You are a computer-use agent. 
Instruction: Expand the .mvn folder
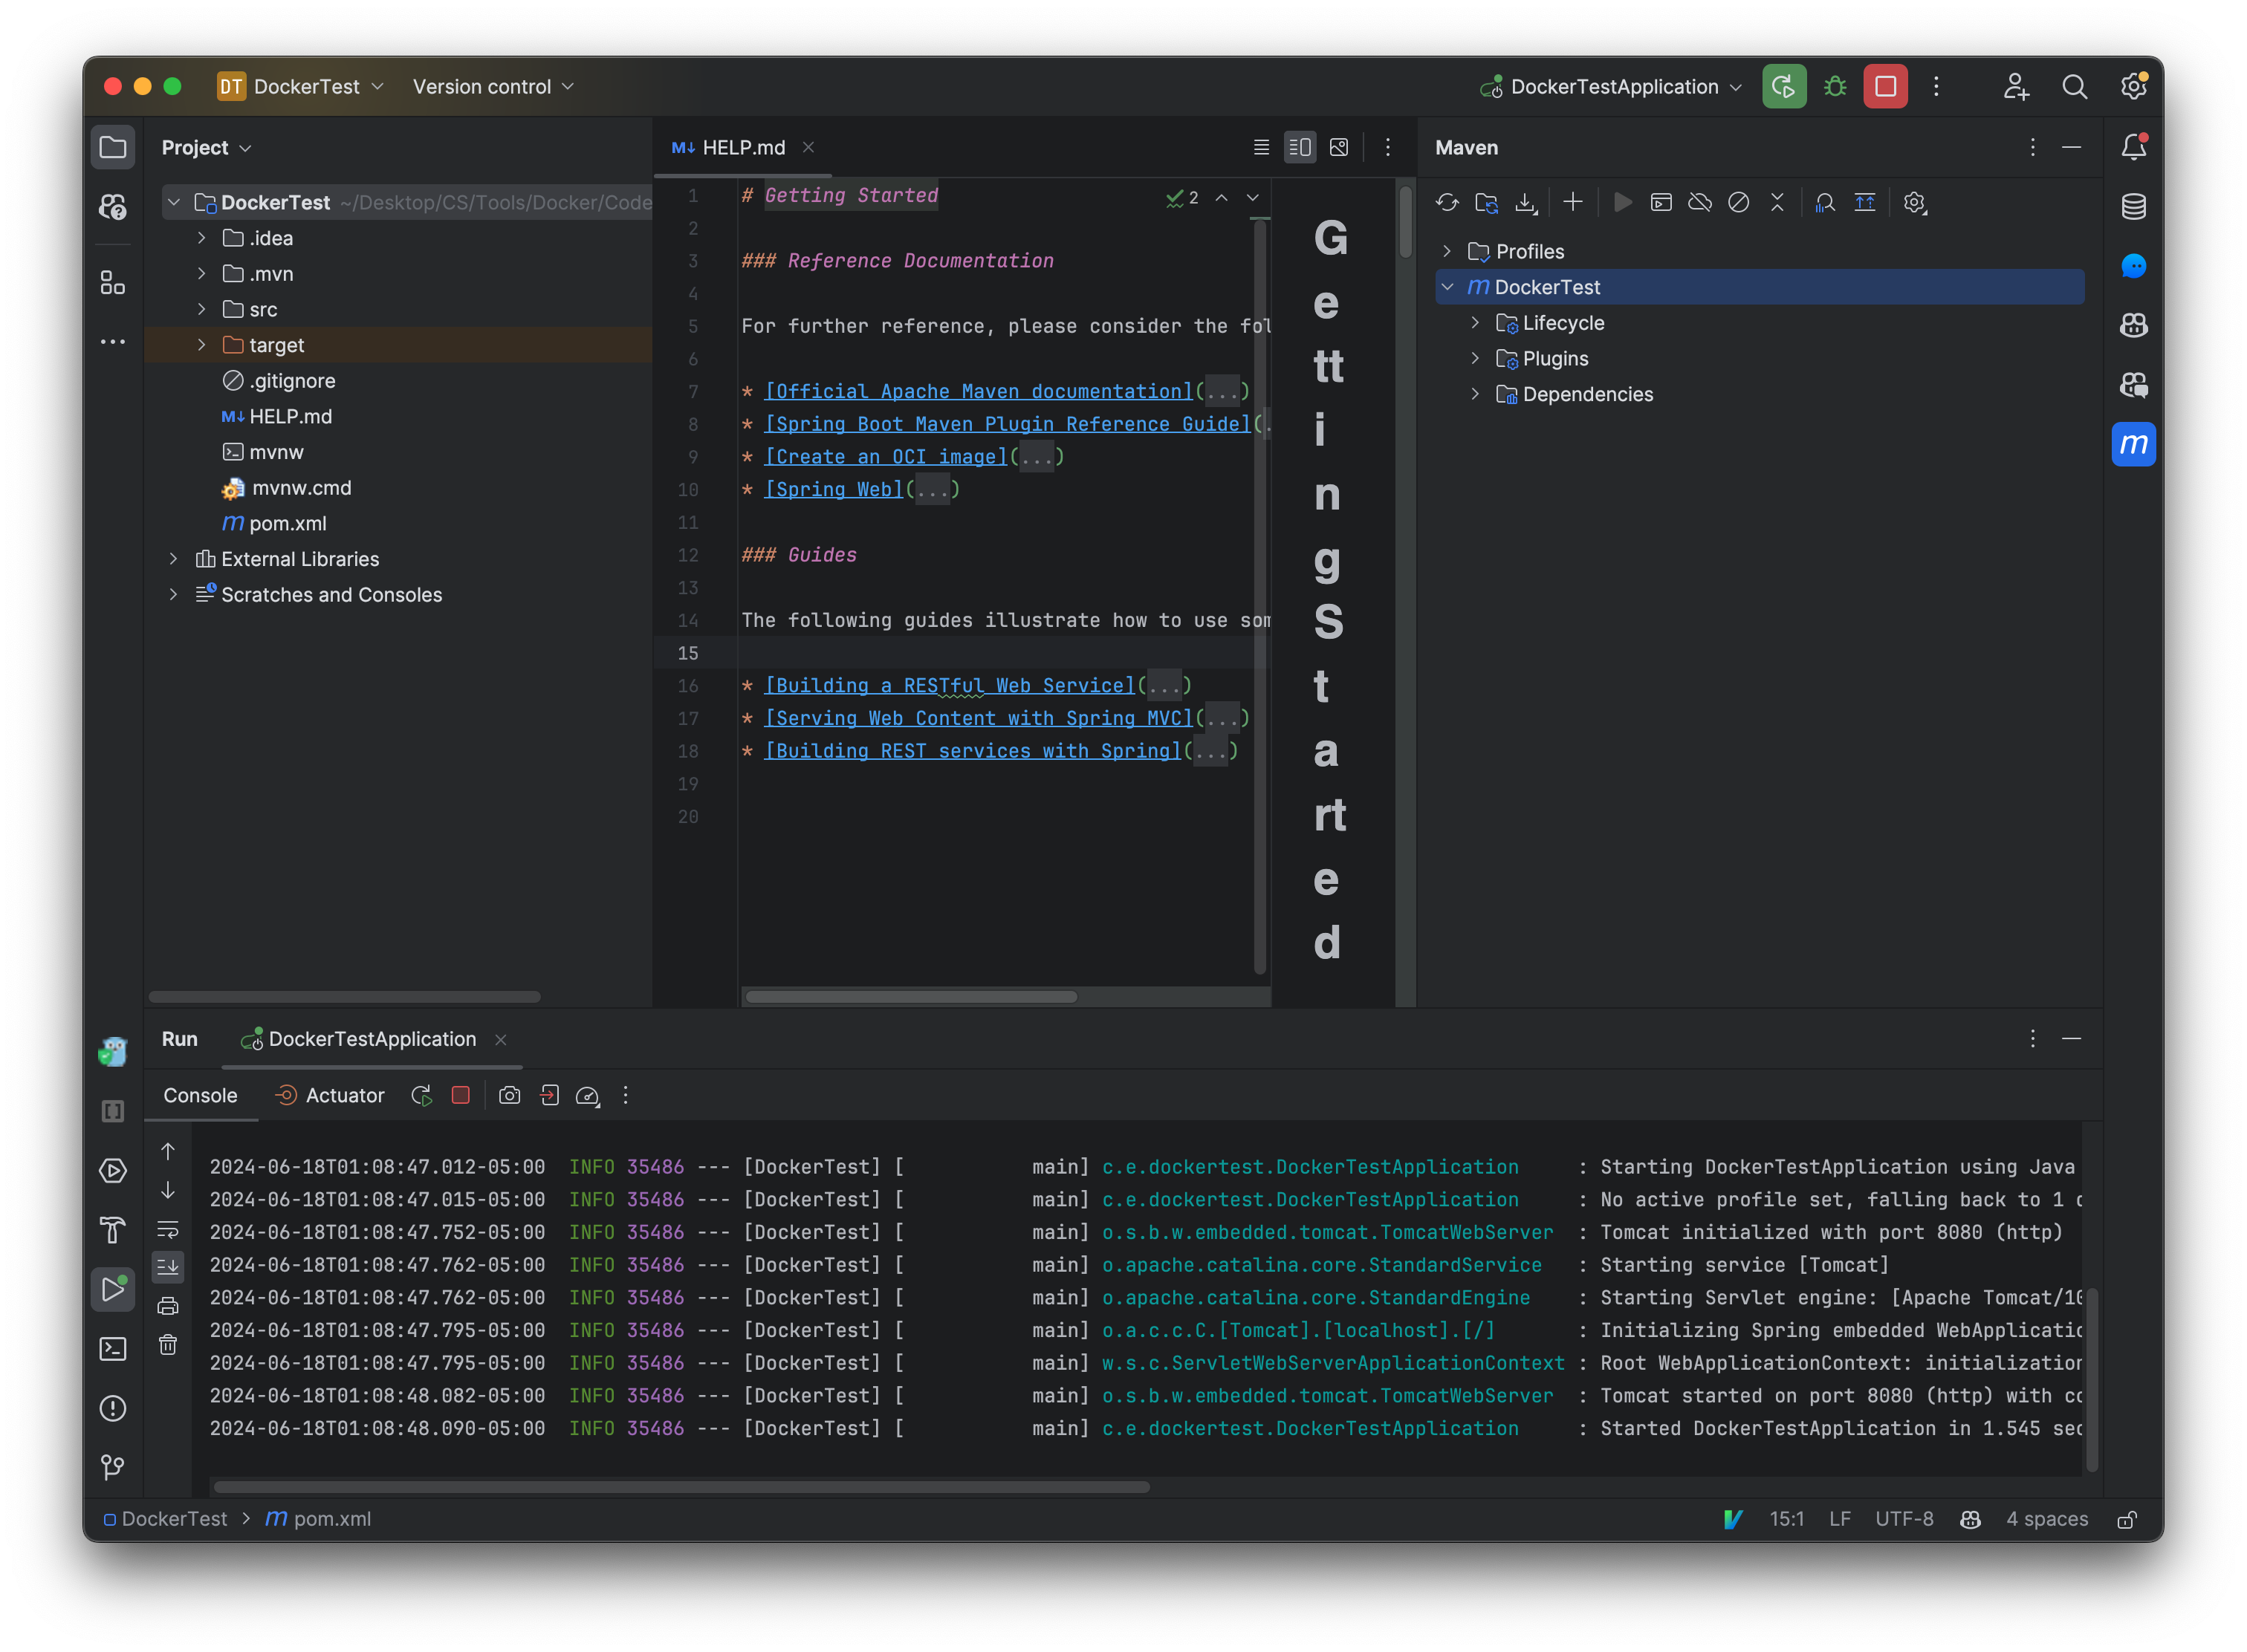[201, 274]
